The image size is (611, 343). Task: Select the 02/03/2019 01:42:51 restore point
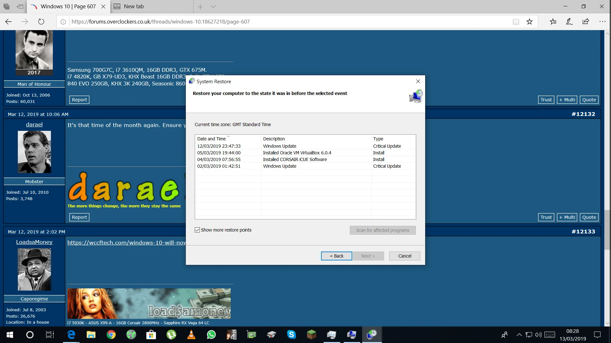[305, 166]
